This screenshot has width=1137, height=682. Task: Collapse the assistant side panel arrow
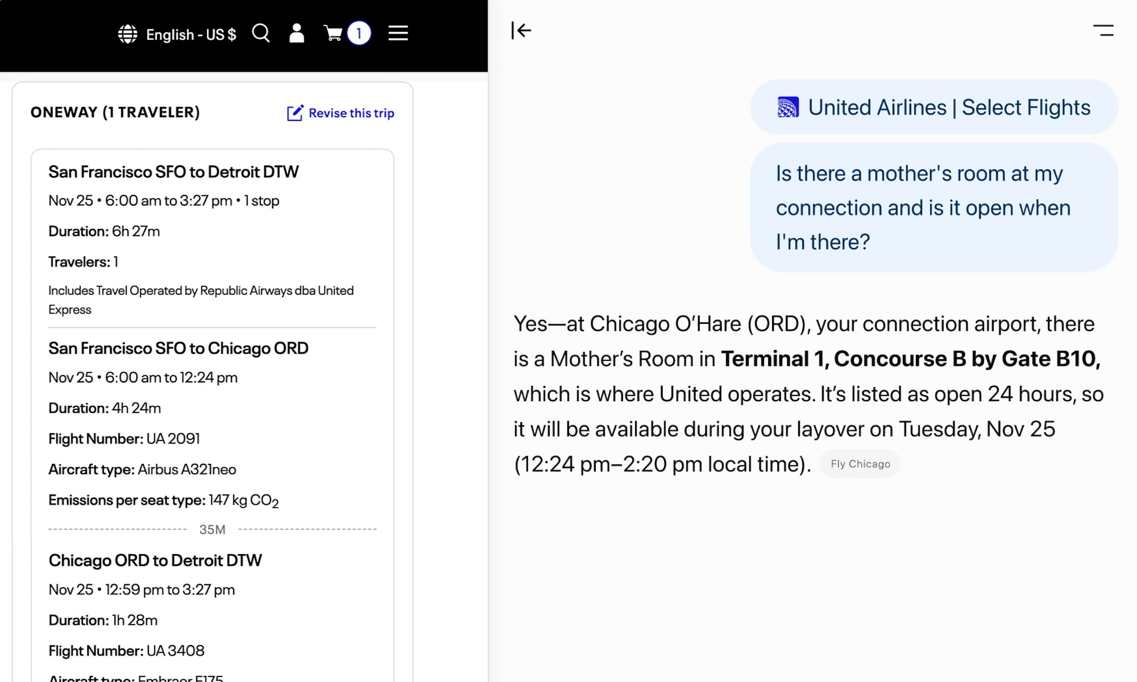(x=521, y=30)
